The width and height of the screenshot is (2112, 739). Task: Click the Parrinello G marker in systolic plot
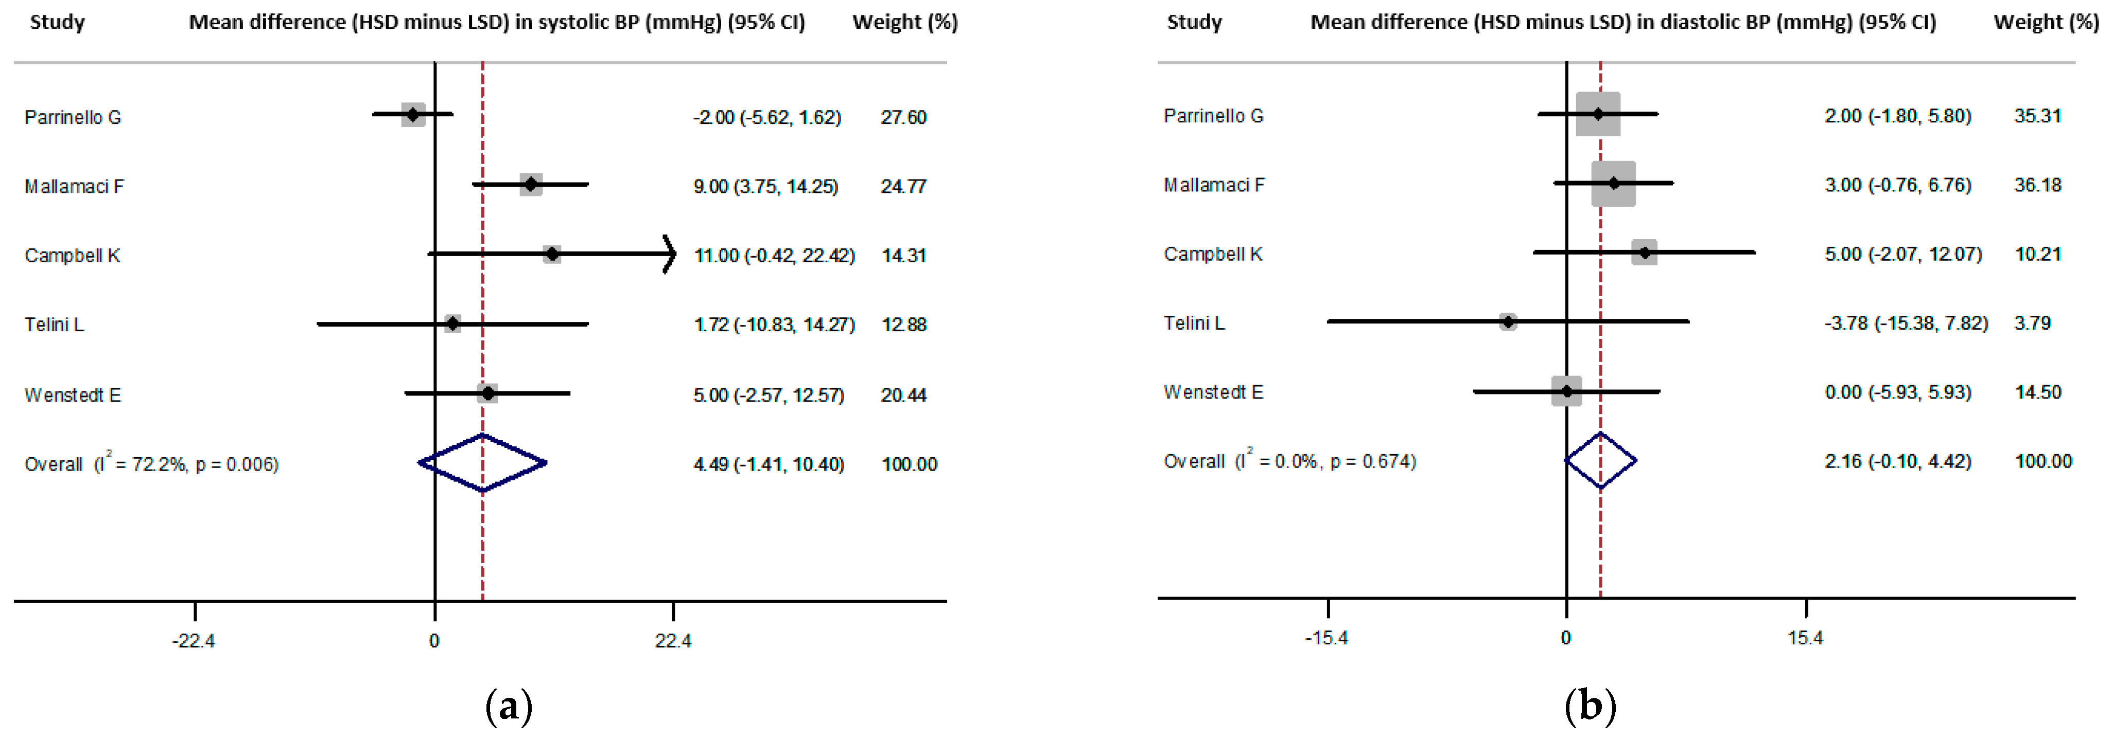(413, 115)
